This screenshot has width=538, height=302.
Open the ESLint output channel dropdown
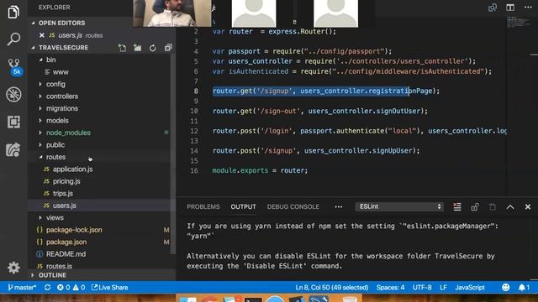point(399,206)
